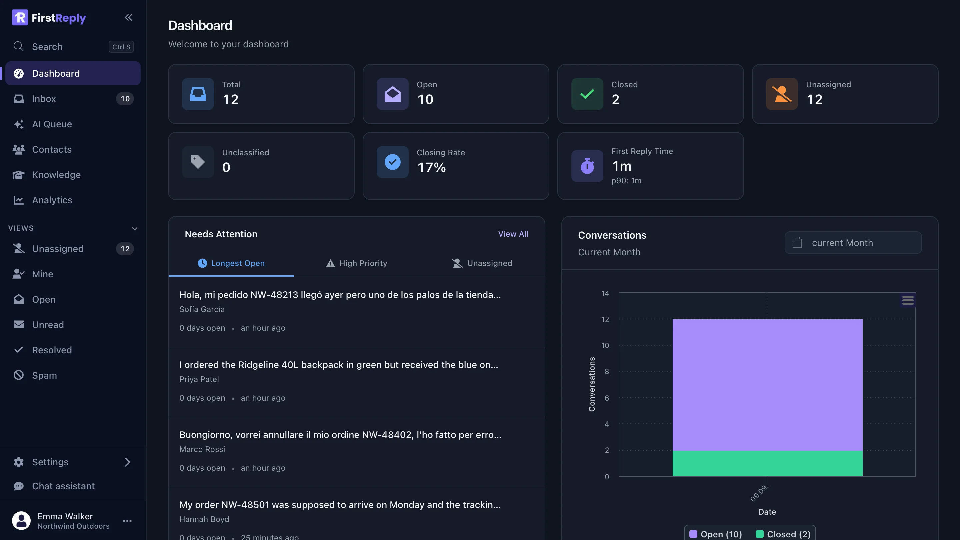
Task: Toggle the Open (10) legend series
Action: pyautogui.click(x=716, y=534)
